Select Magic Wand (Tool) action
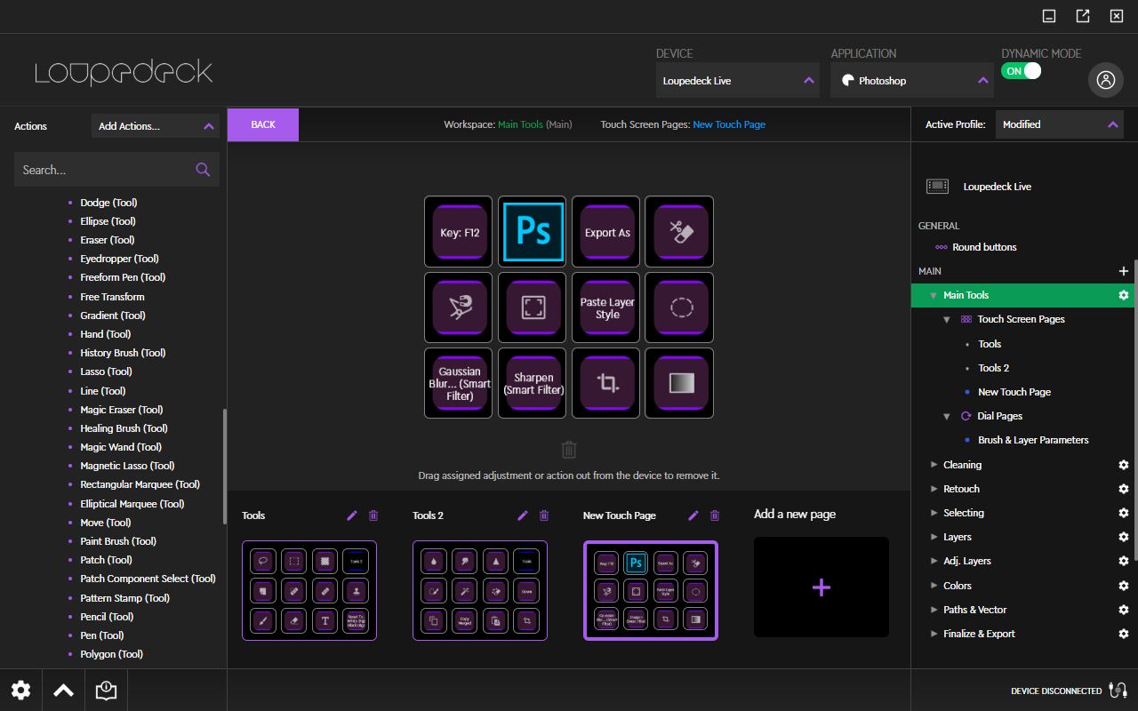This screenshot has height=711, width=1138. pos(121,447)
